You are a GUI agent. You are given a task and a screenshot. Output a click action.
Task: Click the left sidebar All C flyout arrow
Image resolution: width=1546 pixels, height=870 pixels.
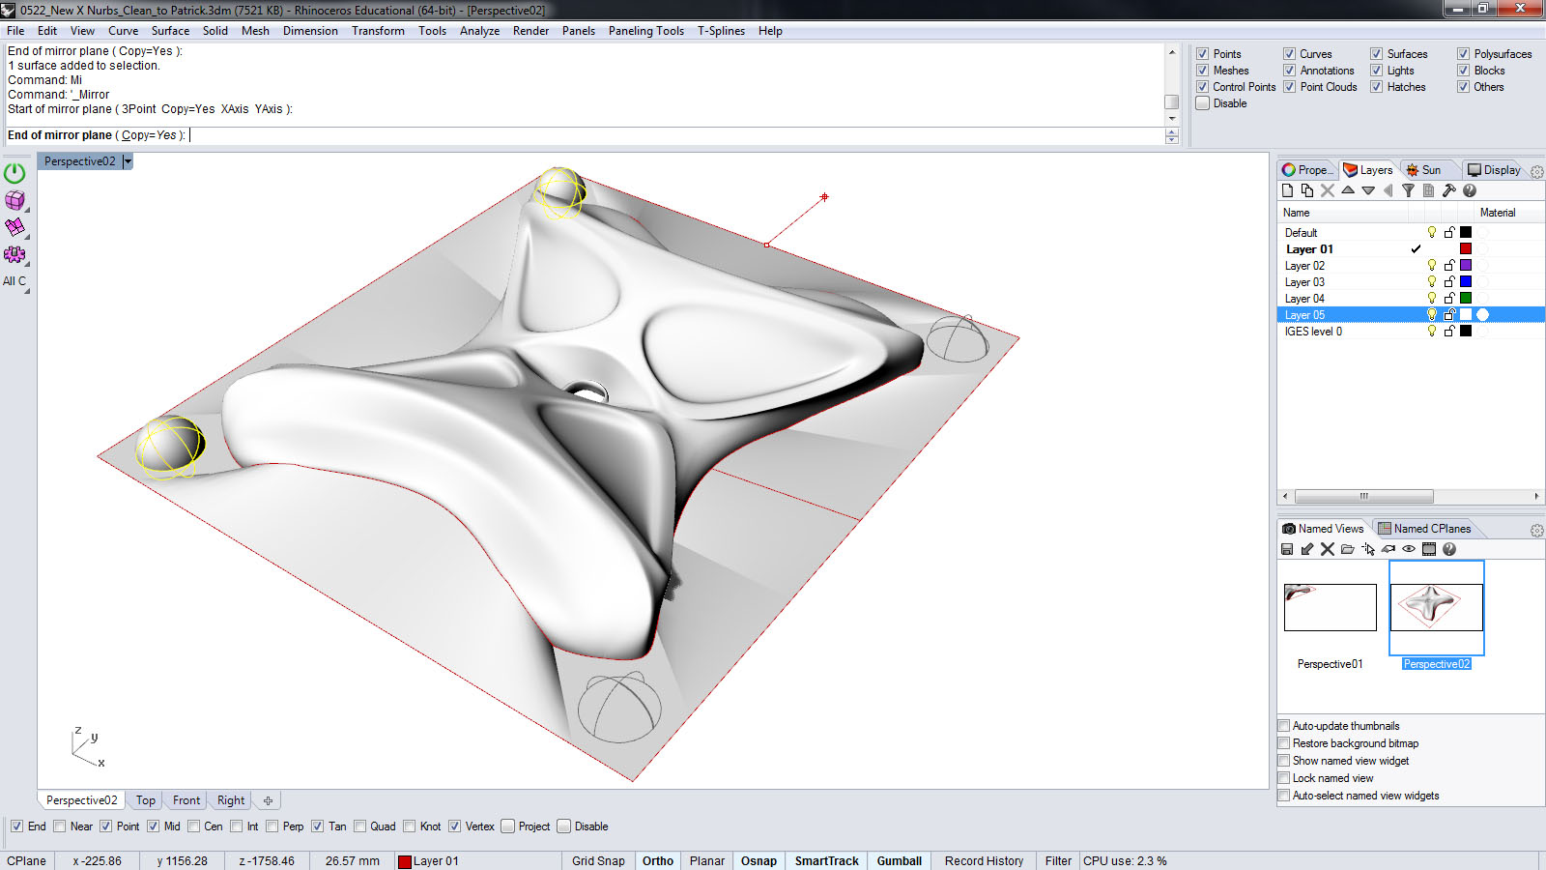pyautogui.click(x=26, y=290)
